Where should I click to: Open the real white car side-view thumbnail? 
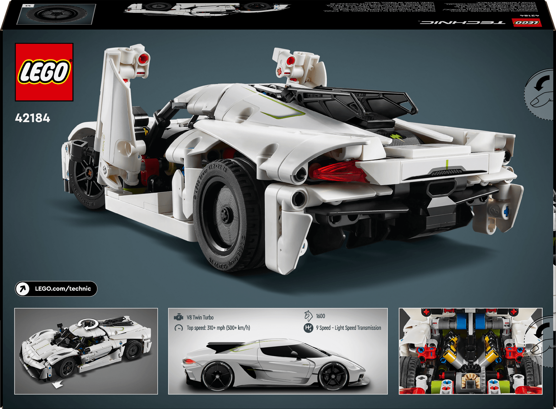pyautogui.click(x=278, y=351)
